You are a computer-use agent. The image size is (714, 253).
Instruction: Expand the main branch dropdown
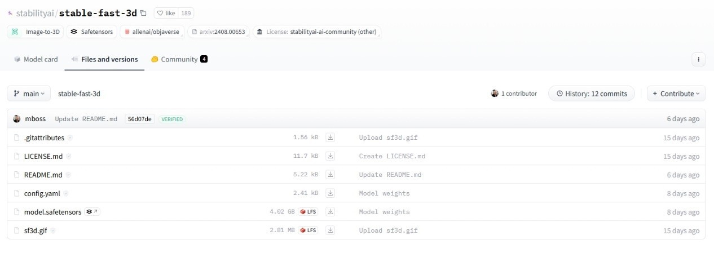(x=29, y=94)
